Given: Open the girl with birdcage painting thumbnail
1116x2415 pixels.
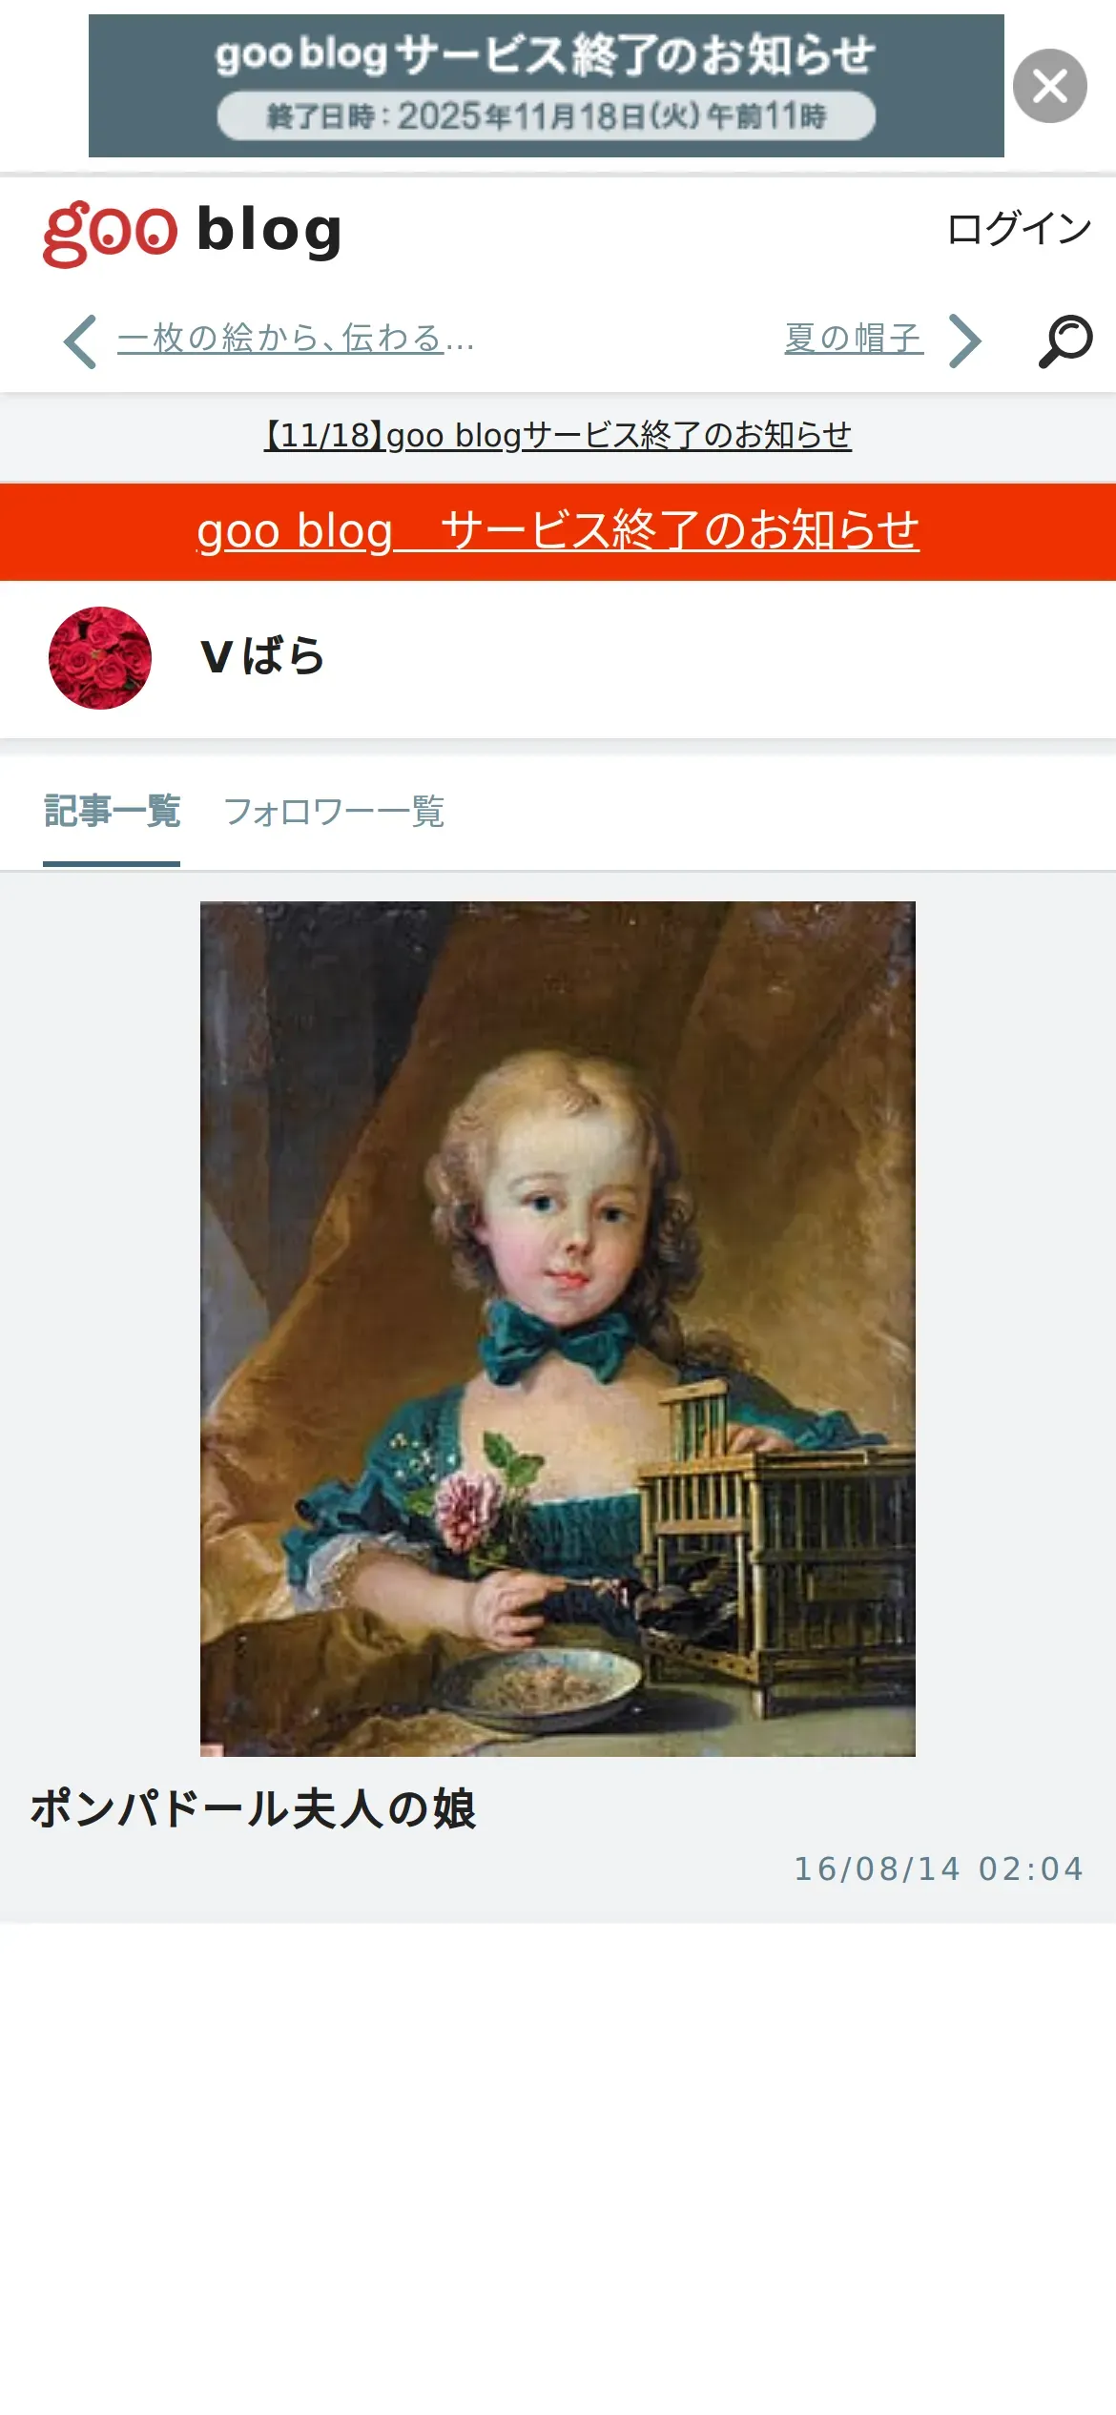Looking at the screenshot, I should tap(558, 1329).
